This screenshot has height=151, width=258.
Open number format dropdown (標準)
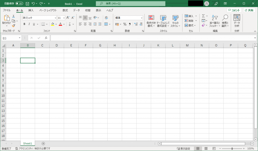tap(142, 18)
